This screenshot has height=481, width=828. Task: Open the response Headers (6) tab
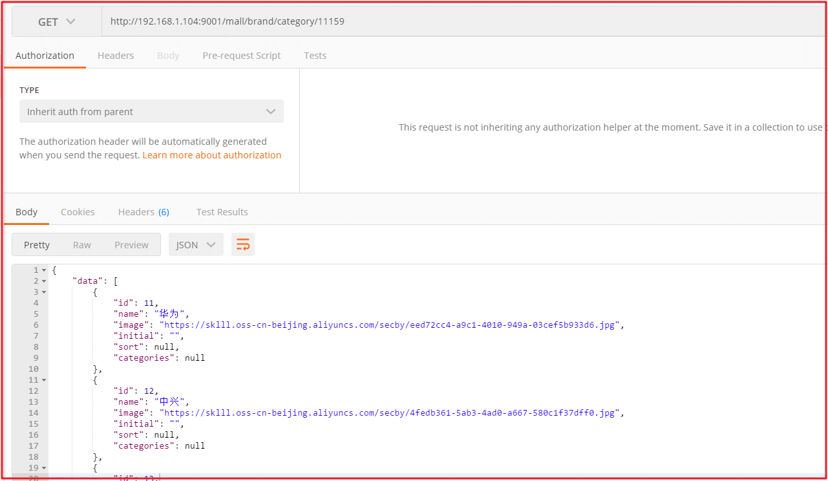click(x=143, y=212)
